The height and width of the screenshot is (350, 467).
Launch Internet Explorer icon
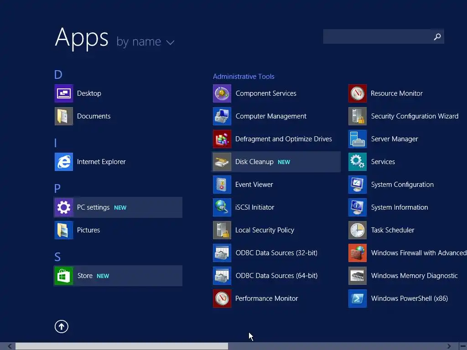click(64, 162)
